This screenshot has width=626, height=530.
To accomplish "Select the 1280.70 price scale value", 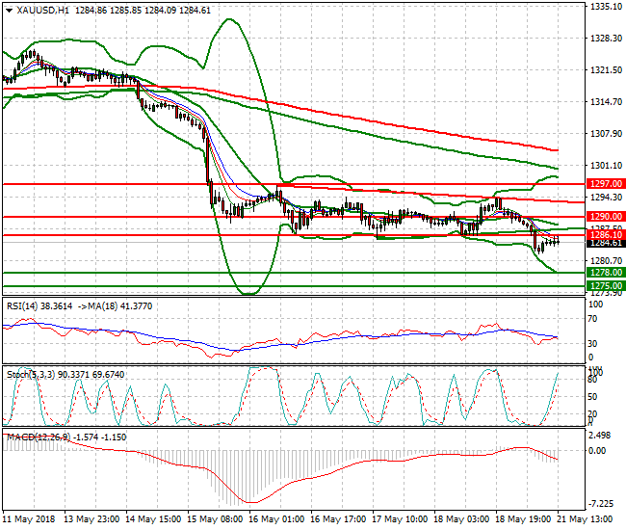I will (606, 261).
